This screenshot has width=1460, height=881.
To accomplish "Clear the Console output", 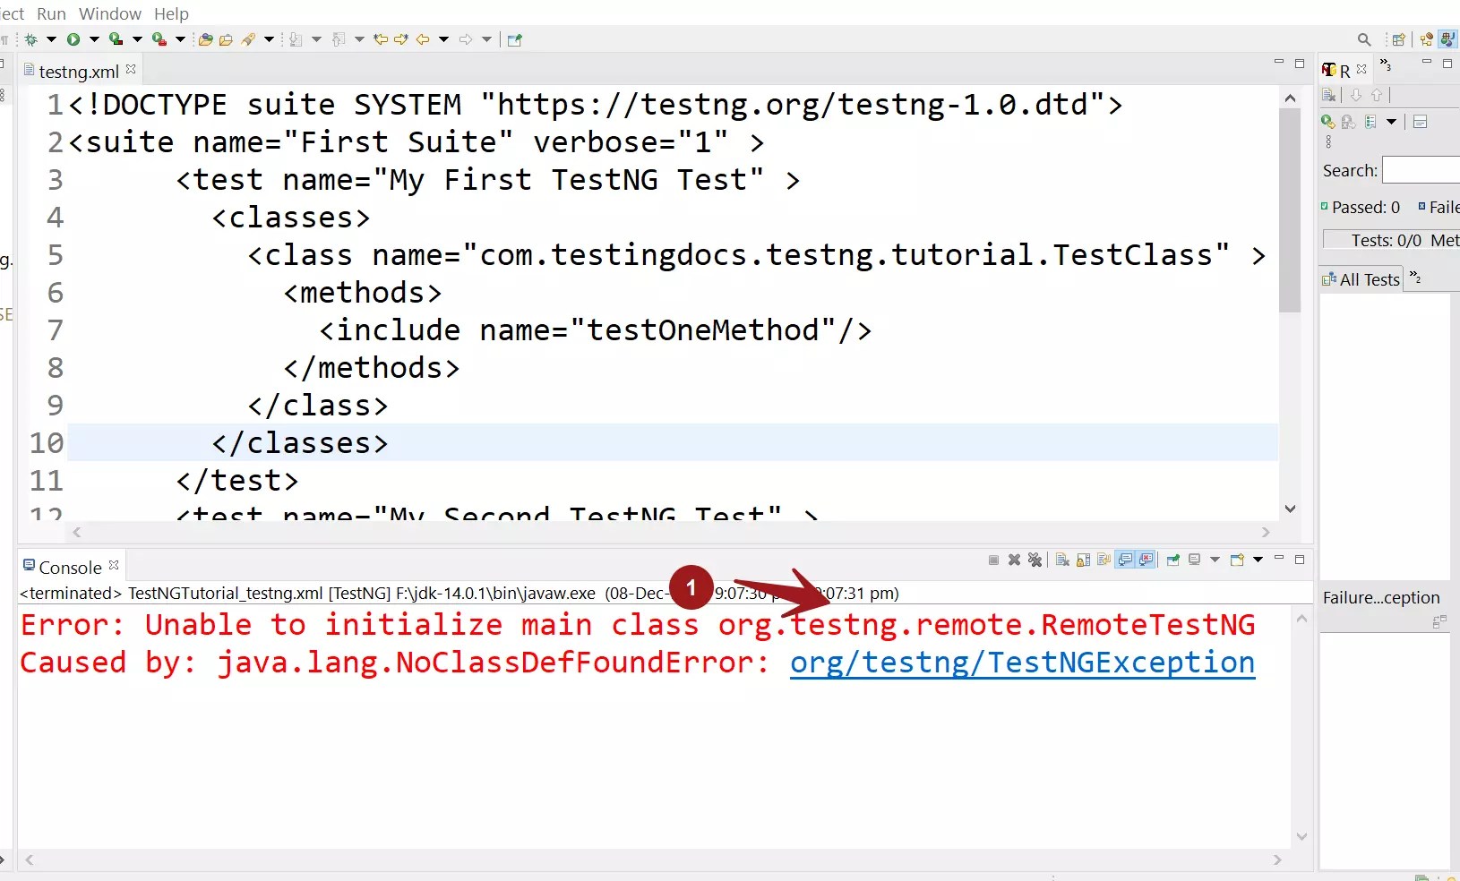I will tap(1064, 560).
